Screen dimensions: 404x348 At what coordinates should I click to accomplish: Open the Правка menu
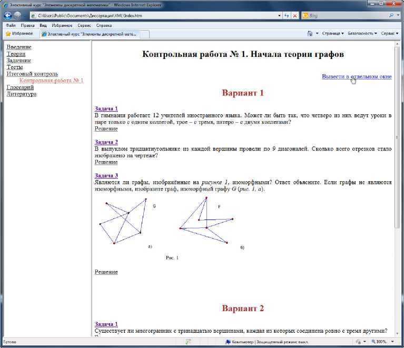click(27, 25)
